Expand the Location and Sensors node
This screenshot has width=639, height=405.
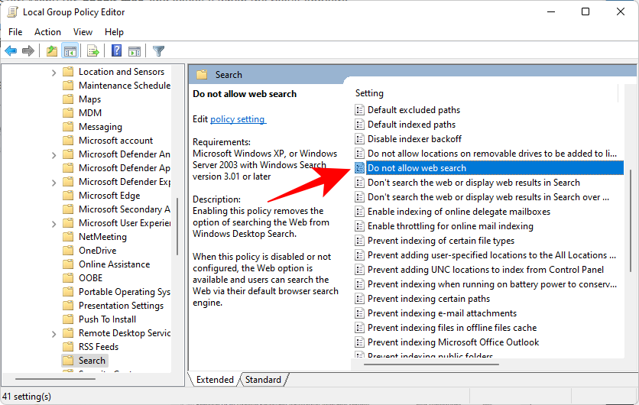click(54, 73)
